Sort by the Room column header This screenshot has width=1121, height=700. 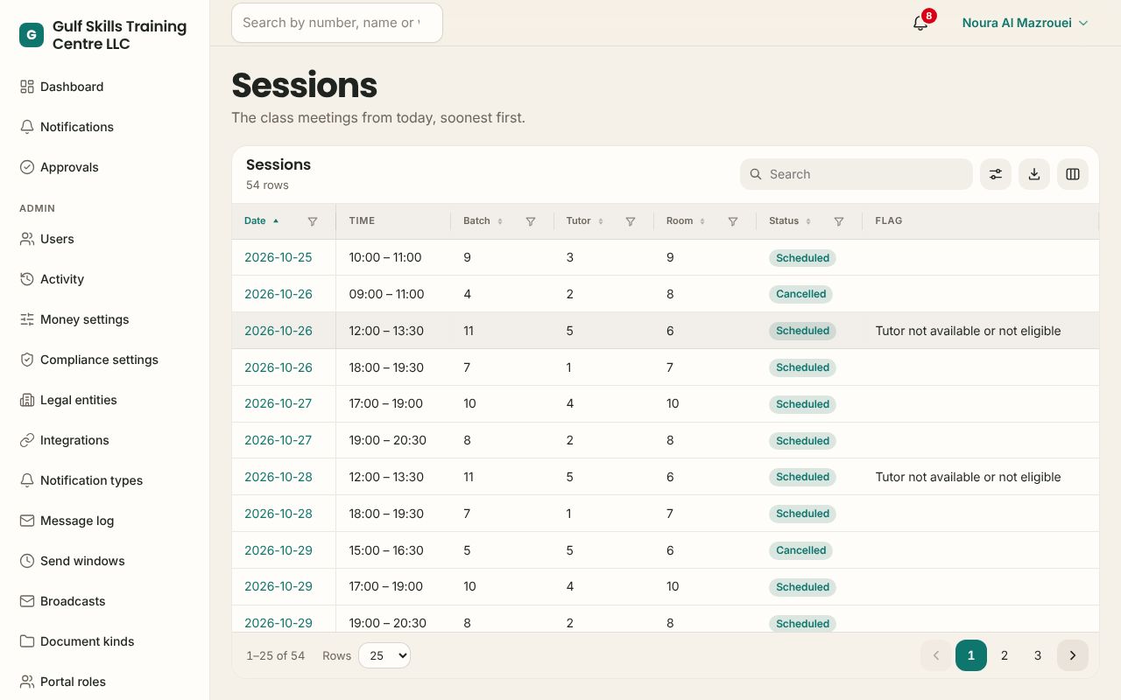coord(686,221)
